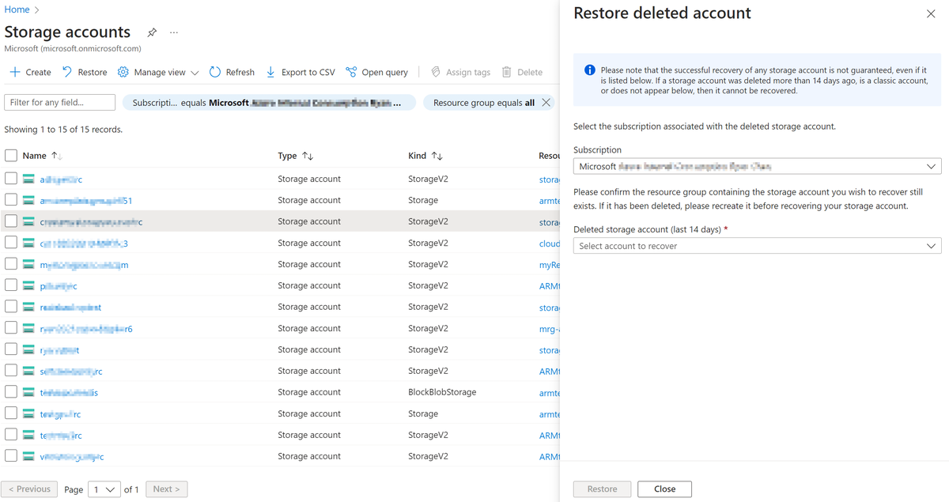Click the Home breadcrumb link
Image resolution: width=949 pixels, height=502 pixels.
tap(17, 9)
